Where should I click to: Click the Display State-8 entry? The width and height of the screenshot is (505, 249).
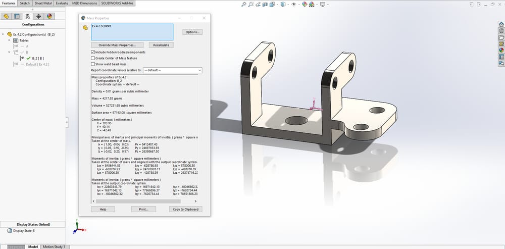(24, 231)
